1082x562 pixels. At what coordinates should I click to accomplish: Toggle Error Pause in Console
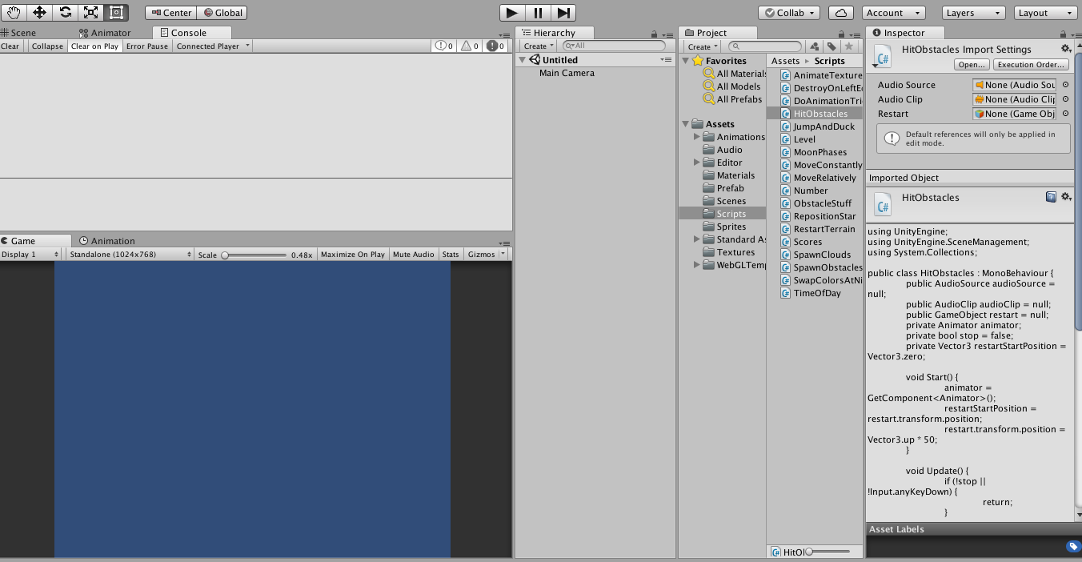pyautogui.click(x=147, y=46)
